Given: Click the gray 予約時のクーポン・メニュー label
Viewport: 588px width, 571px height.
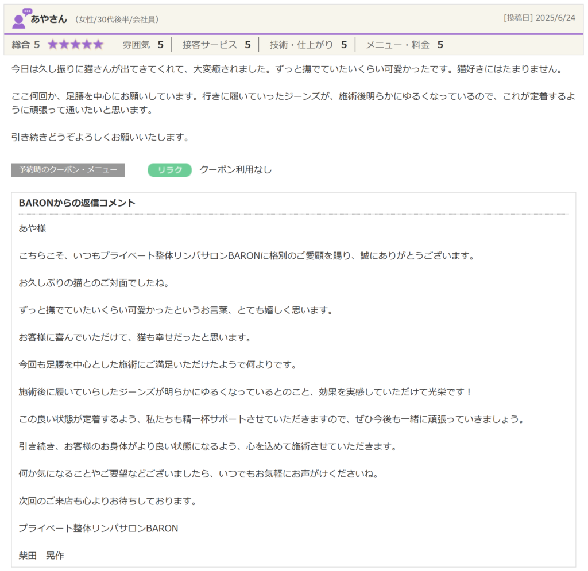Looking at the screenshot, I should [x=68, y=170].
